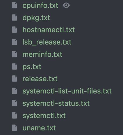Open systemctl-list-unit-files.txt
The height and width of the screenshot is (135, 123).
click(x=67, y=91)
